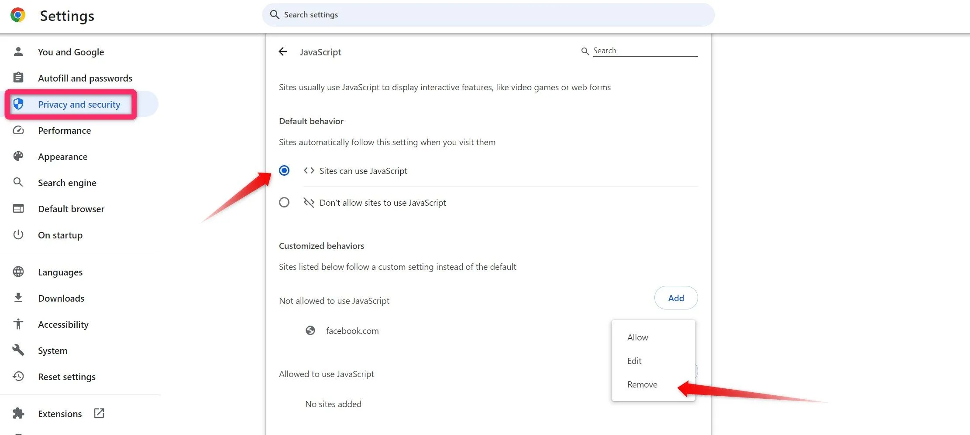Image resolution: width=970 pixels, height=435 pixels.
Task: Choose Edit in the context menu
Action: point(654,361)
